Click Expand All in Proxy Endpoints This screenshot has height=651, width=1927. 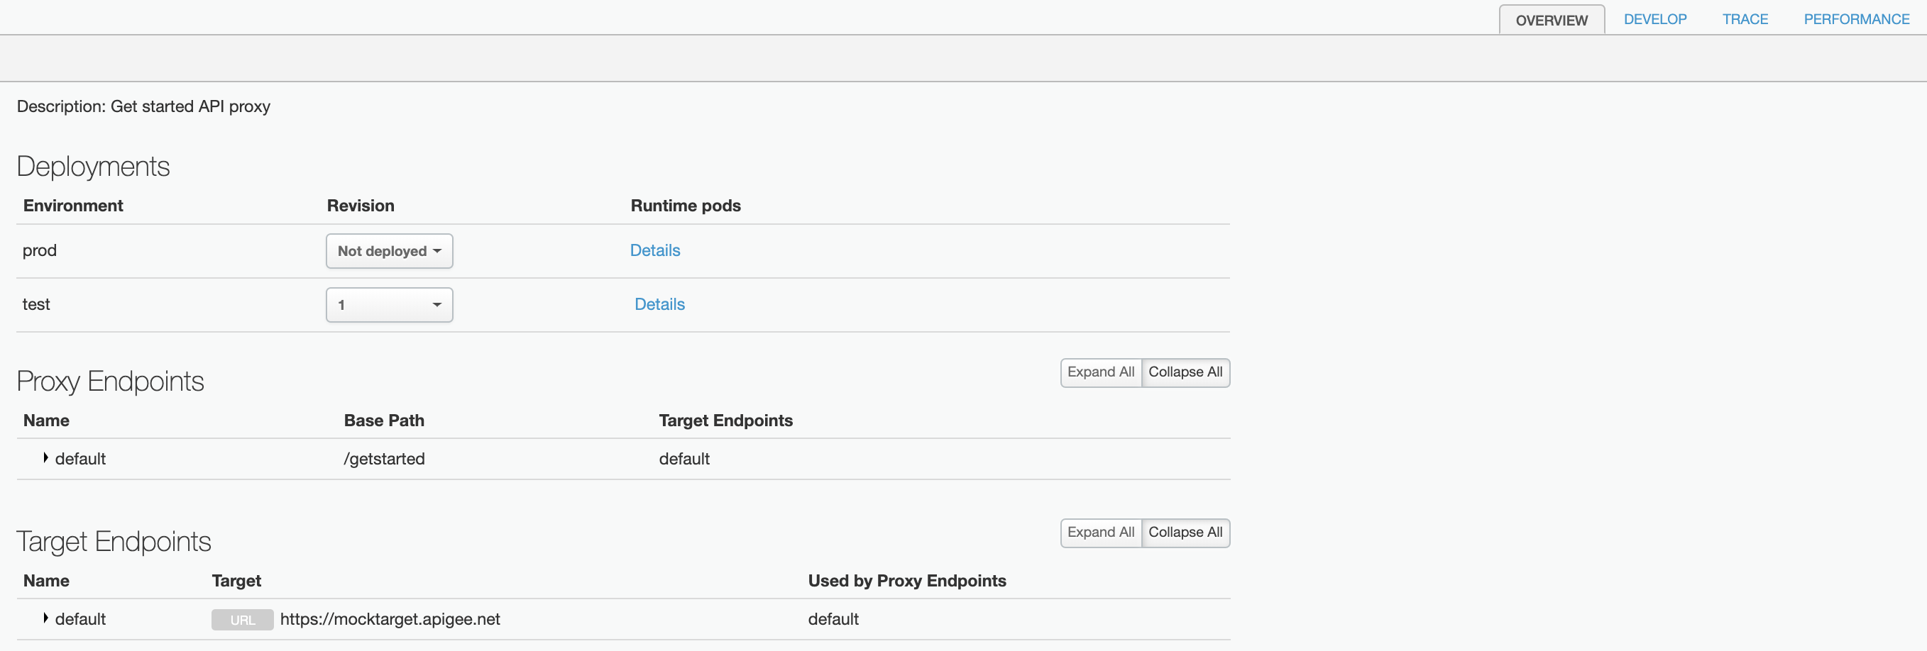click(1100, 372)
